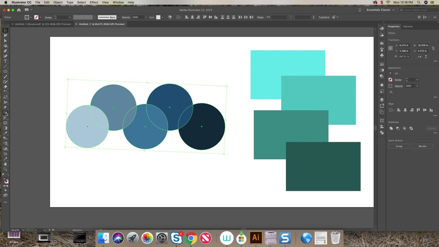The width and height of the screenshot is (439, 247).
Task: Toggle constrain width and height proportions link
Action: pos(433,48)
